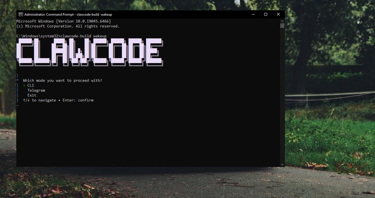Screen dimensions: 375x198
Task: Click the scrollbar thumb in console
Action: pos(282,26)
